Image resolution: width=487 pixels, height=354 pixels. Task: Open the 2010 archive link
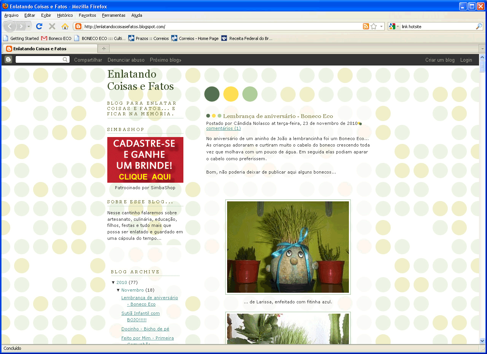click(x=122, y=282)
